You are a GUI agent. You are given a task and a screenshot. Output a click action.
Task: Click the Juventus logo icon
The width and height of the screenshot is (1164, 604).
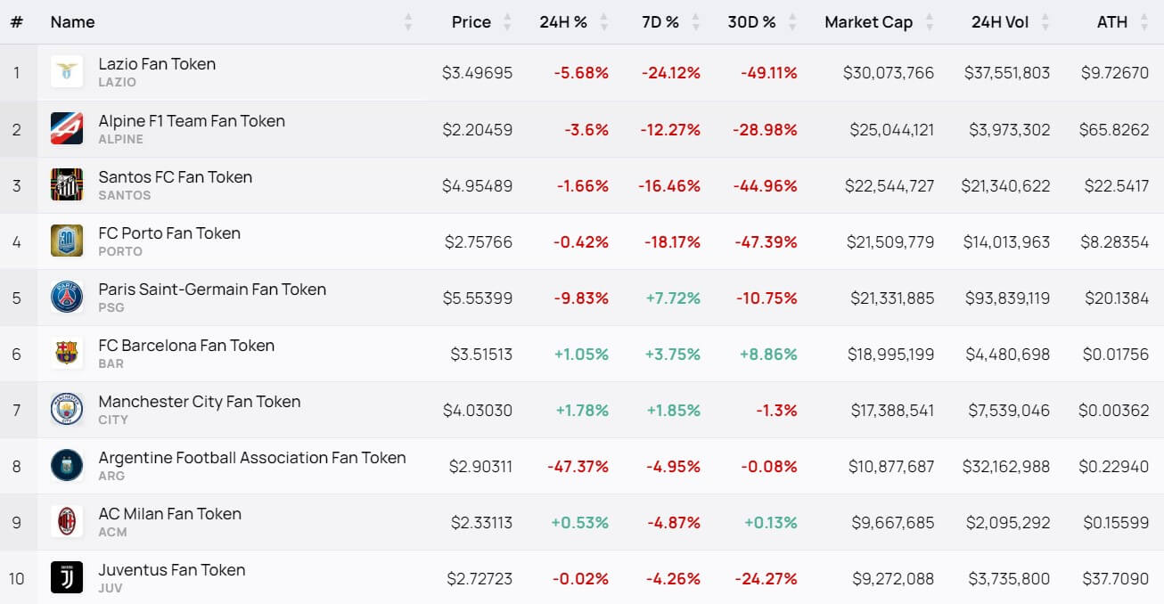[67, 577]
